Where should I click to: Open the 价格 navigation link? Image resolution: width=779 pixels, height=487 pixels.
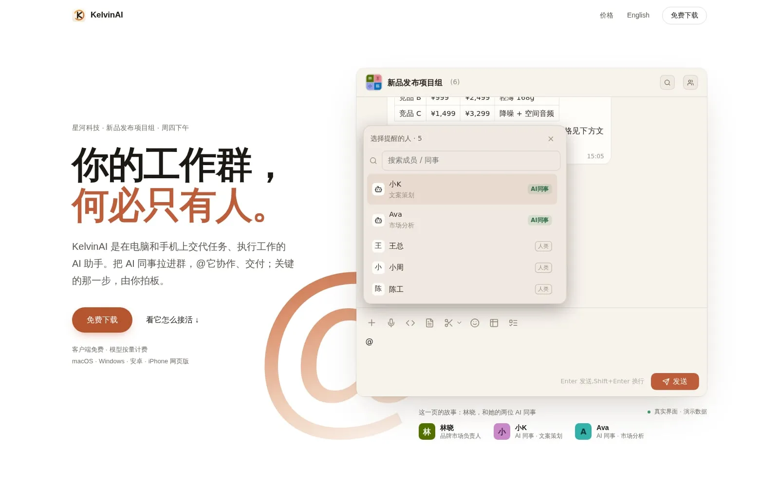606,15
